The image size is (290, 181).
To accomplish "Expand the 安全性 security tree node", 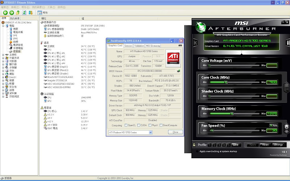I will point(3,87).
